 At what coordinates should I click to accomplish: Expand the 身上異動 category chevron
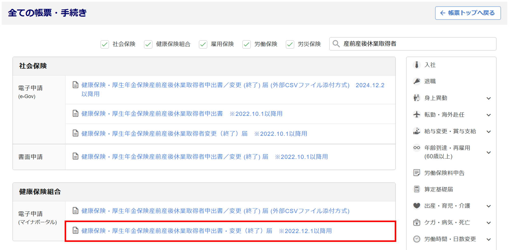coord(489,98)
